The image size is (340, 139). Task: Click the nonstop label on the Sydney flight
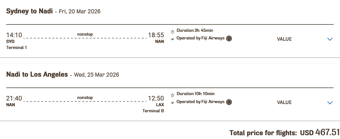click(85, 34)
